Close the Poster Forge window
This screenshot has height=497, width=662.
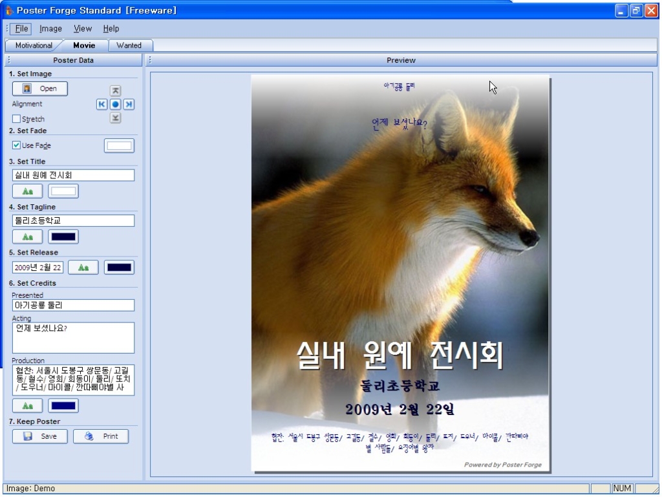pyautogui.click(x=652, y=10)
